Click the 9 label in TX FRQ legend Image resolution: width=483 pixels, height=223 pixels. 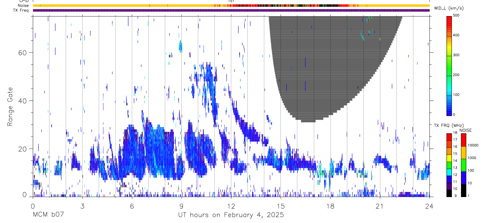(x=455, y=195)
